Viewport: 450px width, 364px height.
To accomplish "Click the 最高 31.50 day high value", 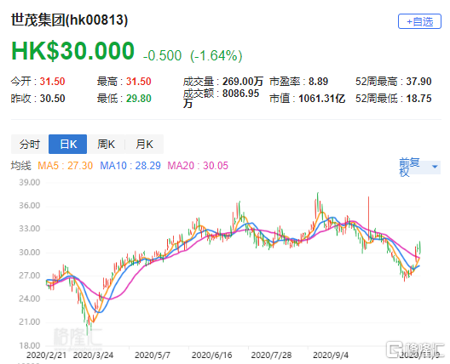I will [124, 82].
